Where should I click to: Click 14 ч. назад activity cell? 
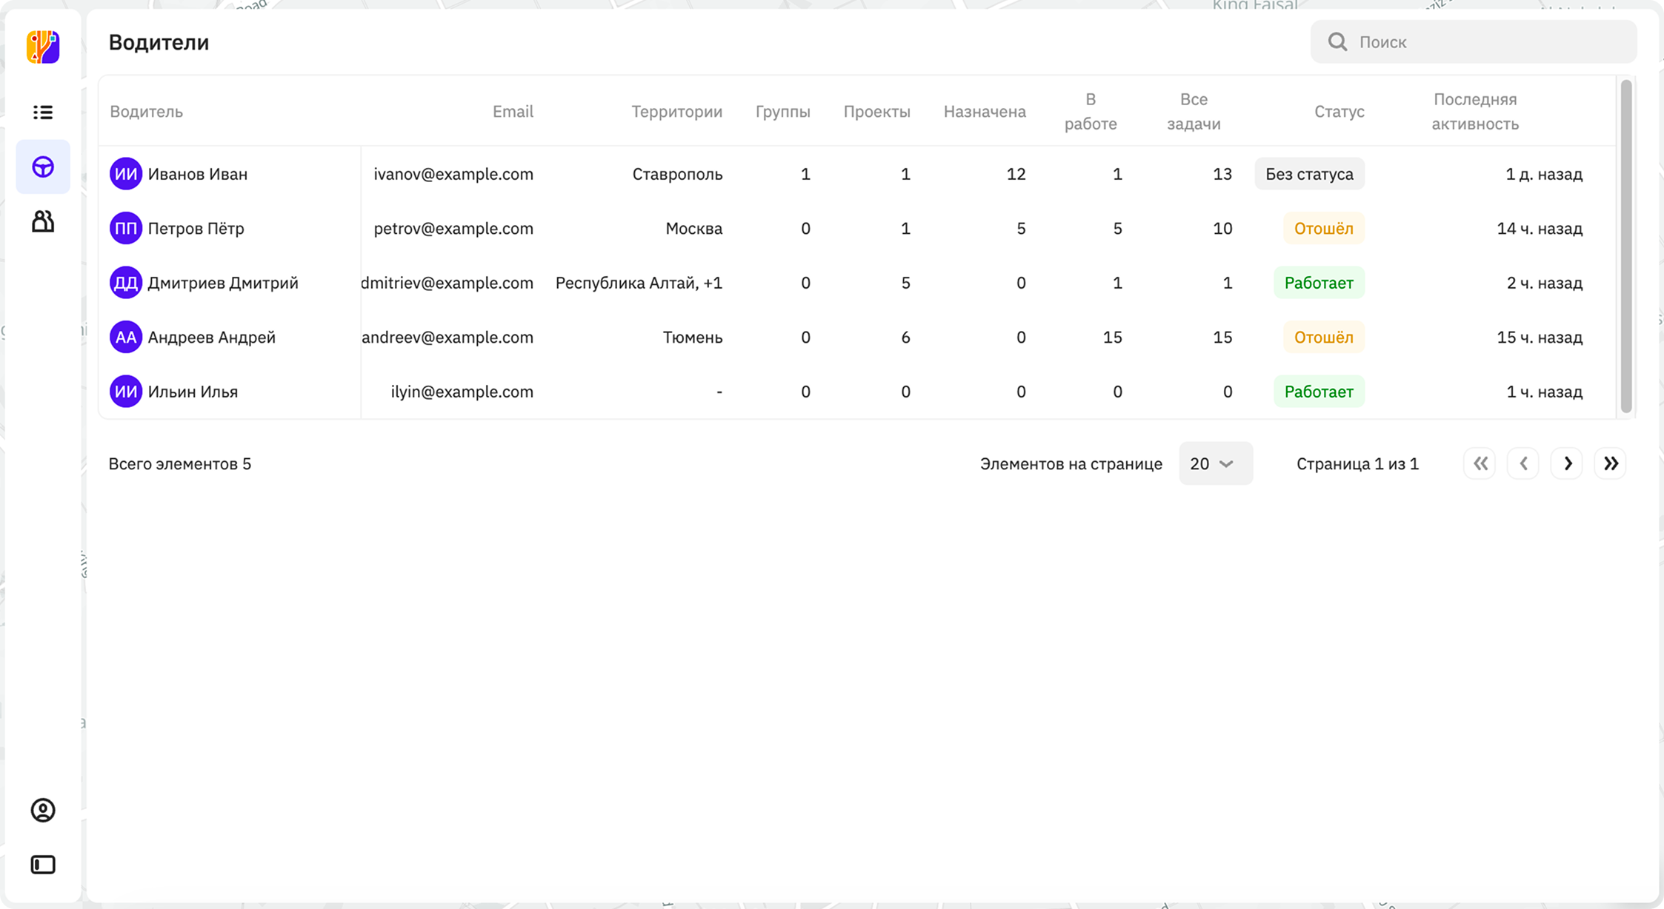(x=1540, y=228)
